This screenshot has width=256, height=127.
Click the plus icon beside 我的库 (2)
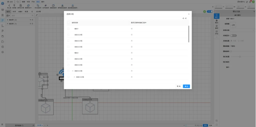coord(30,20)
